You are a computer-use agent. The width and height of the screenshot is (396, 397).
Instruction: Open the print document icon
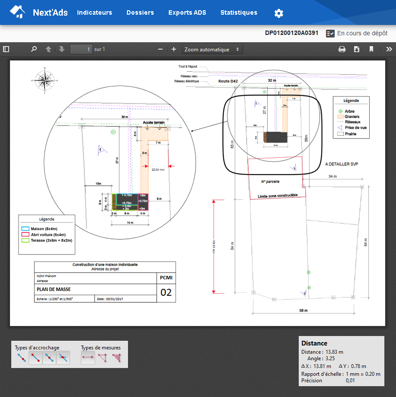click(342, 49)
